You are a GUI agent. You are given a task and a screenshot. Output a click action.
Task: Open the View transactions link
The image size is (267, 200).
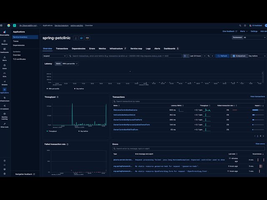pos(257,97)
